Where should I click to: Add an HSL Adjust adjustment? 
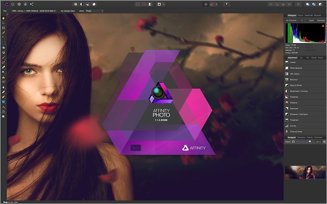(305, 74)
